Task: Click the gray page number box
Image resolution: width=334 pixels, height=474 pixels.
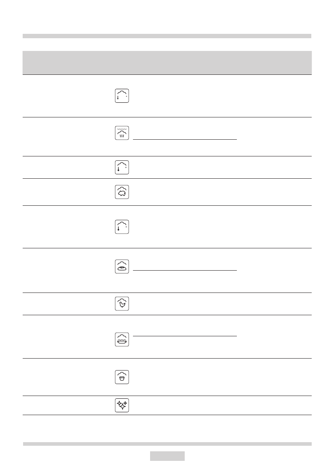Action: tap(167, 456)
